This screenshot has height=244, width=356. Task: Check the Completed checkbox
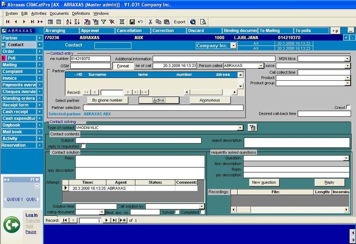coord(202,212)
